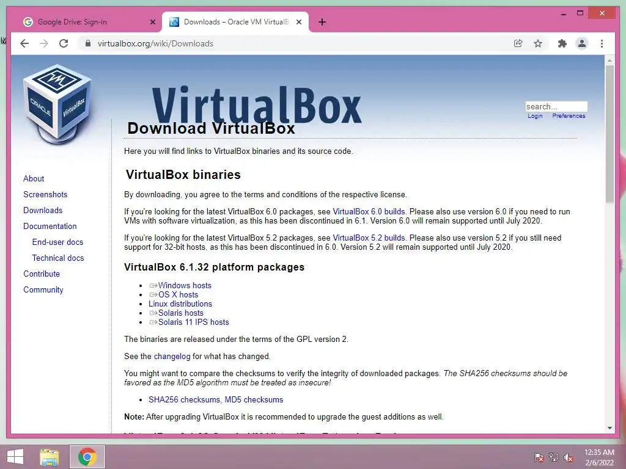Open the Action Center flag tray icon

point(539,457)
